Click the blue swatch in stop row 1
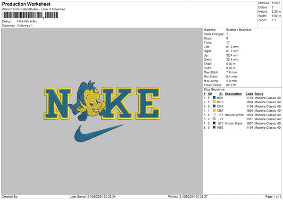Viewport: 283px width, 200px height. (x=214, y=98)
